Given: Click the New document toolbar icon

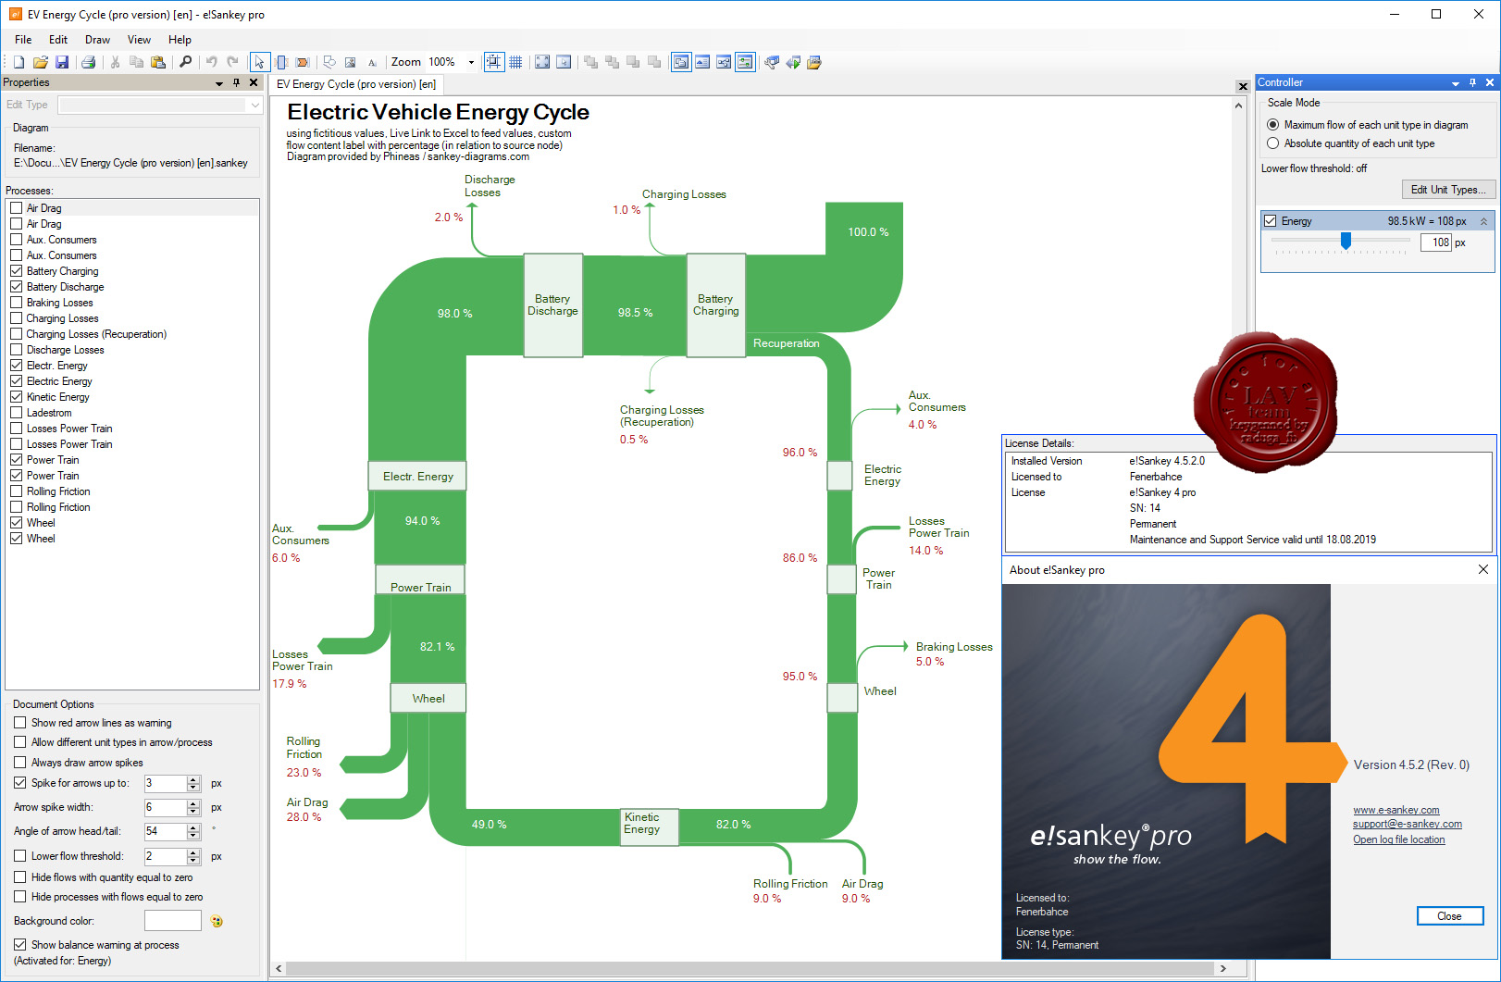Looking at the screenshot, I should (x=19, y=62).
